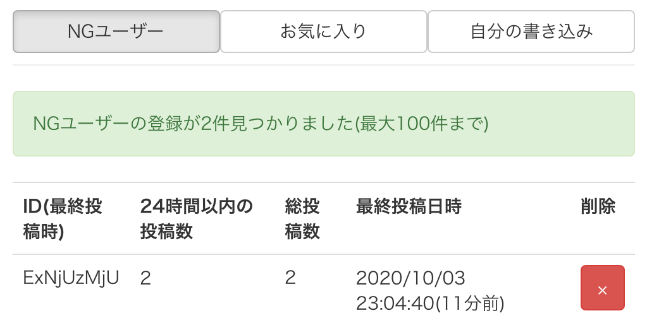Image resolution: width=647 pixels, height=330 pixels.
Task: Open the 自分の書き込み tab
Action: 531,32
